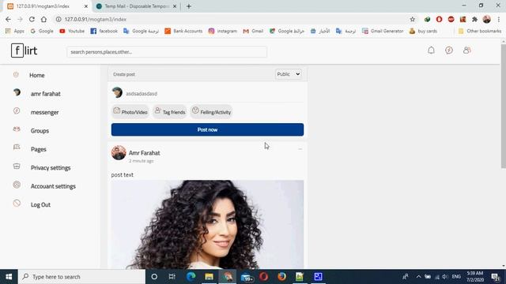506x284 pixels.
Task: Open Chrome extensions puzzle icon
Action: point(474,19)
